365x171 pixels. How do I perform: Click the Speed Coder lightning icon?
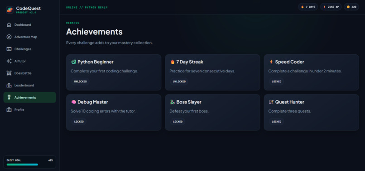(x=271, y=62)
